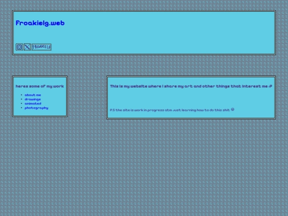Click the emoji after the P.S note
The height and width of the screenshot is (216, 288).
(233, 109)
